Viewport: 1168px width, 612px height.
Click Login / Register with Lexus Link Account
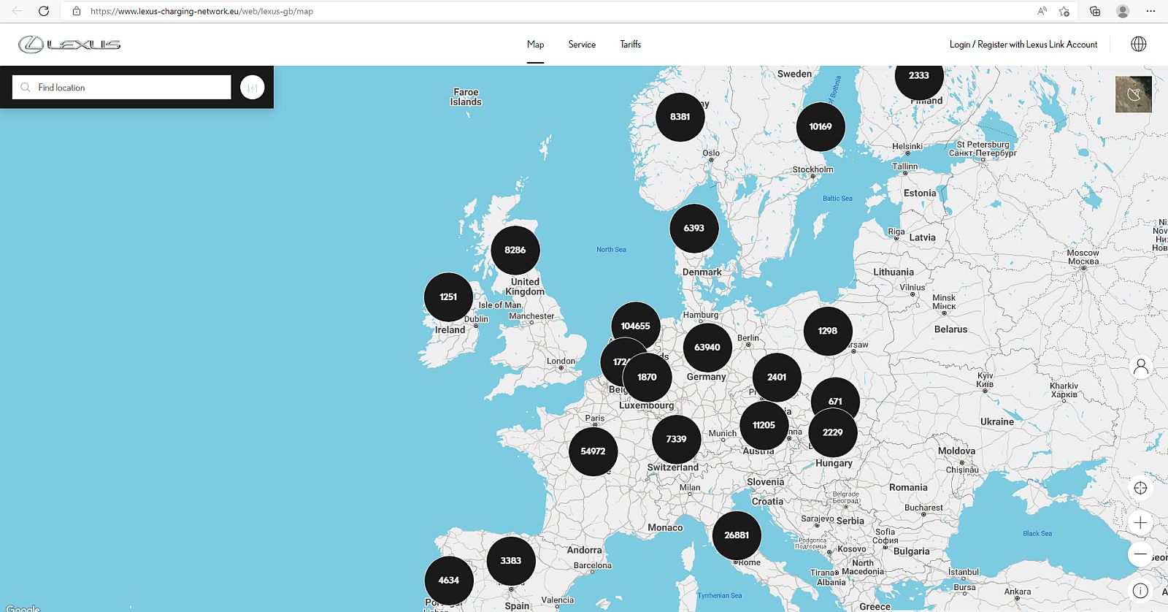point(1023,45)
